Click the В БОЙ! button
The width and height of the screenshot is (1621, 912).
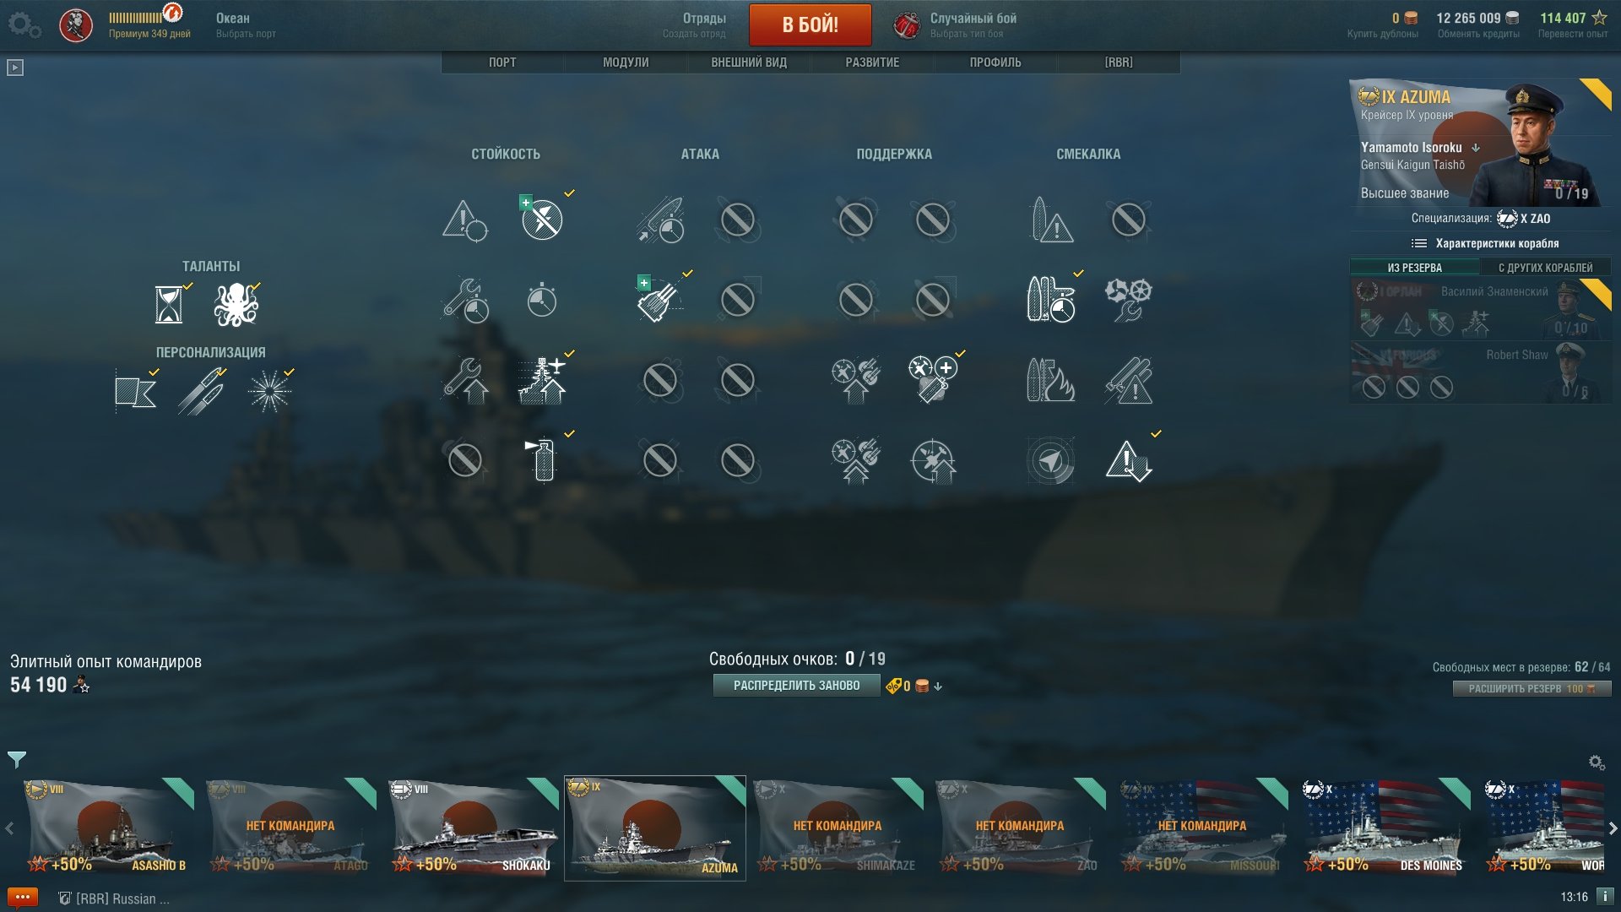click(x=810, y=24)
